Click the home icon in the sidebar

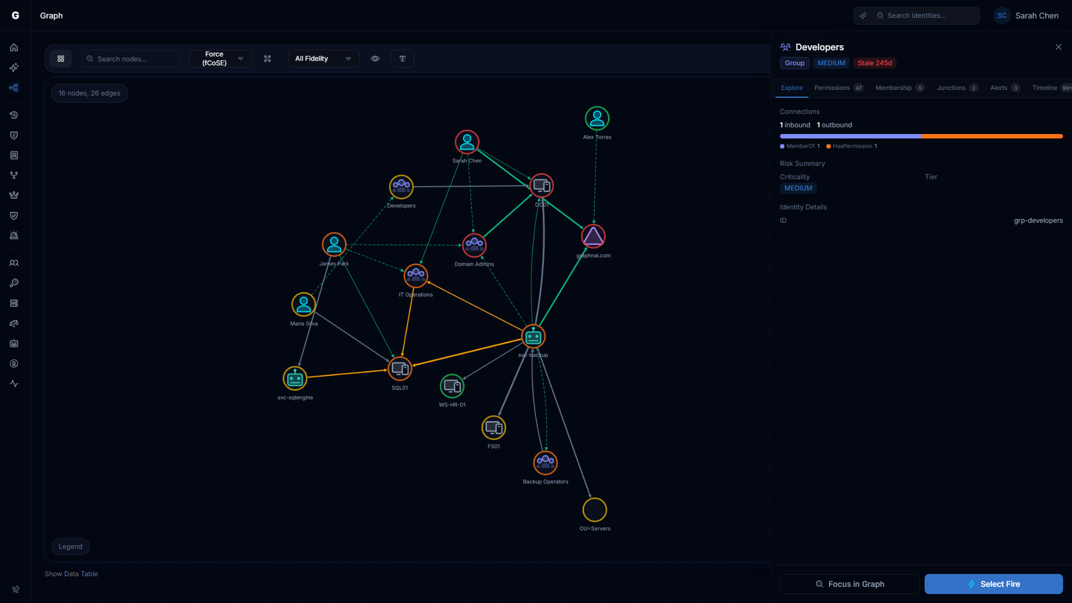[14, 47]
